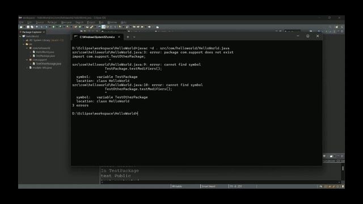Screen dimensions: 363x204
Task: Select the com.helloworld package
Action: click(41, 48)
